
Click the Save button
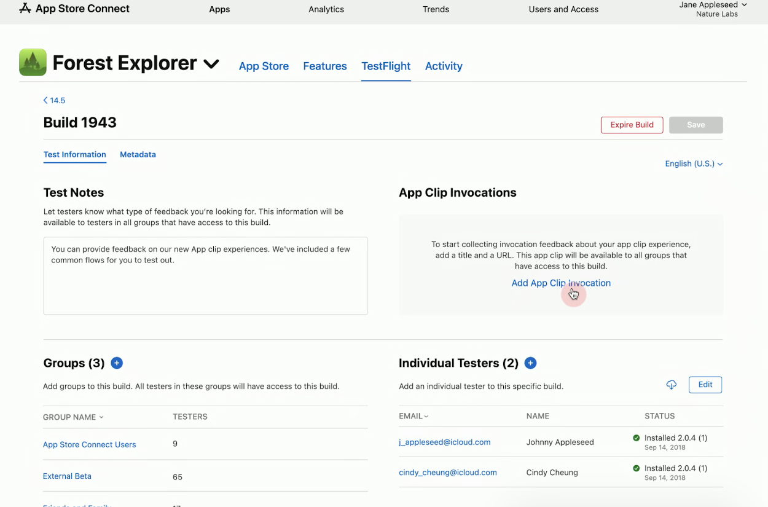coord(696,125)
